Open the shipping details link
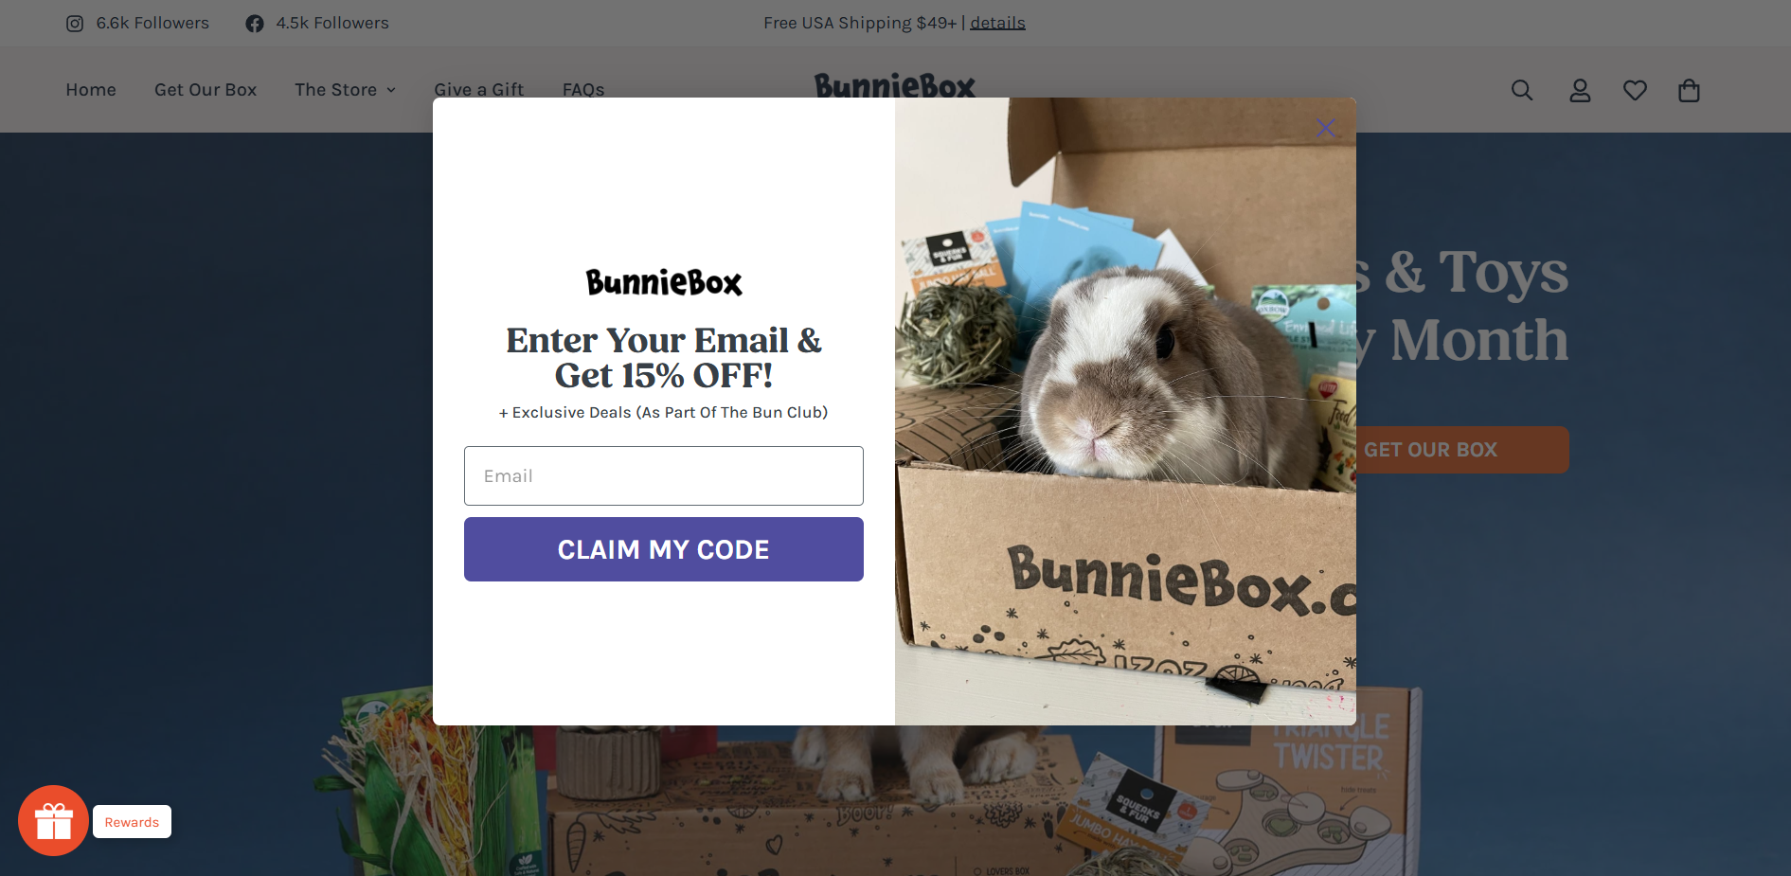This screenshot has width=1791, height=876. (x=997, y=23)
